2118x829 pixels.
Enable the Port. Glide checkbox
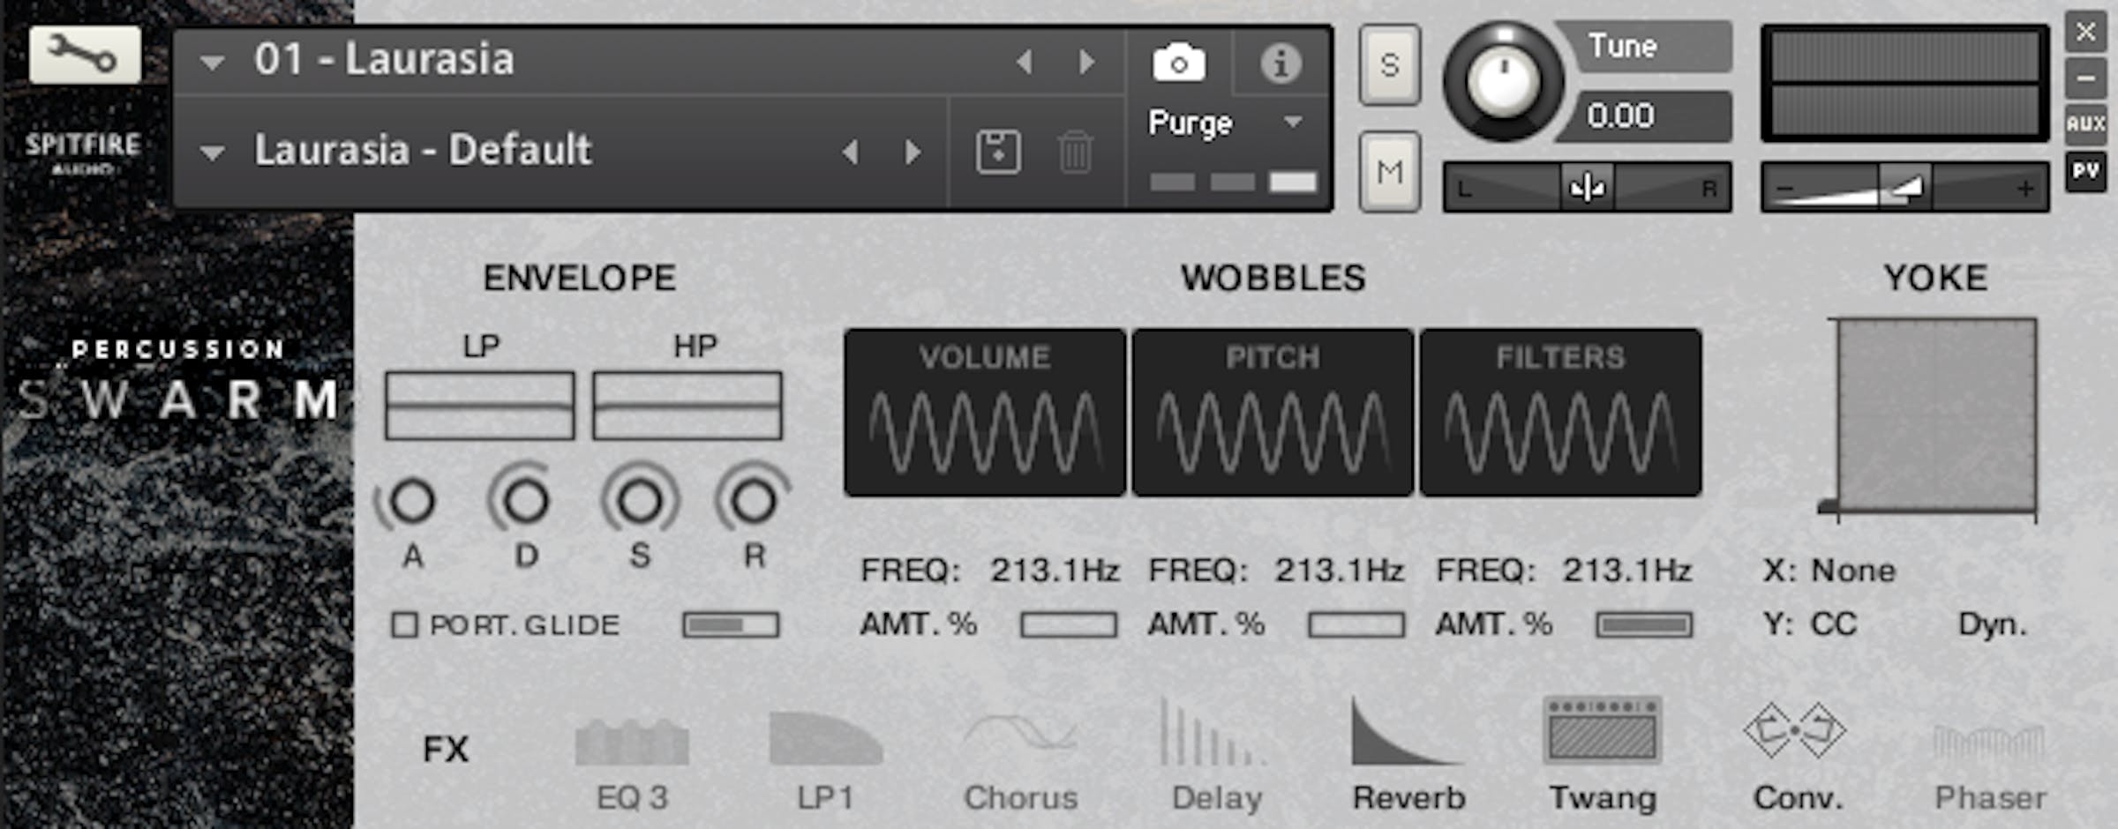click(405, 625)
